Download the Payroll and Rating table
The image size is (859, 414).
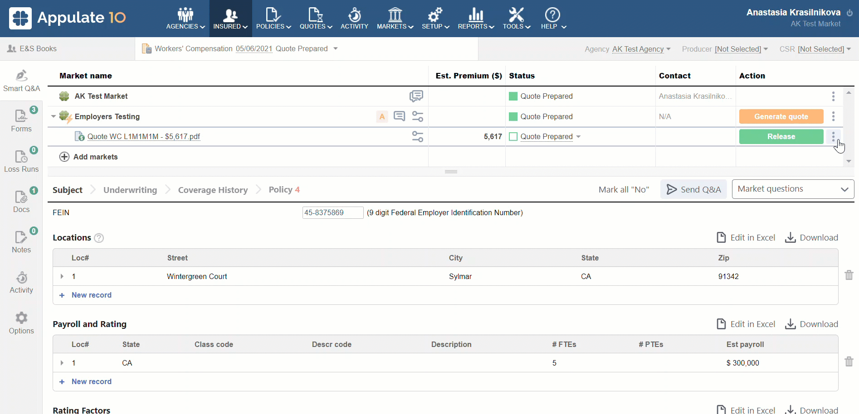pyautogui.click(x=811, y=324)
